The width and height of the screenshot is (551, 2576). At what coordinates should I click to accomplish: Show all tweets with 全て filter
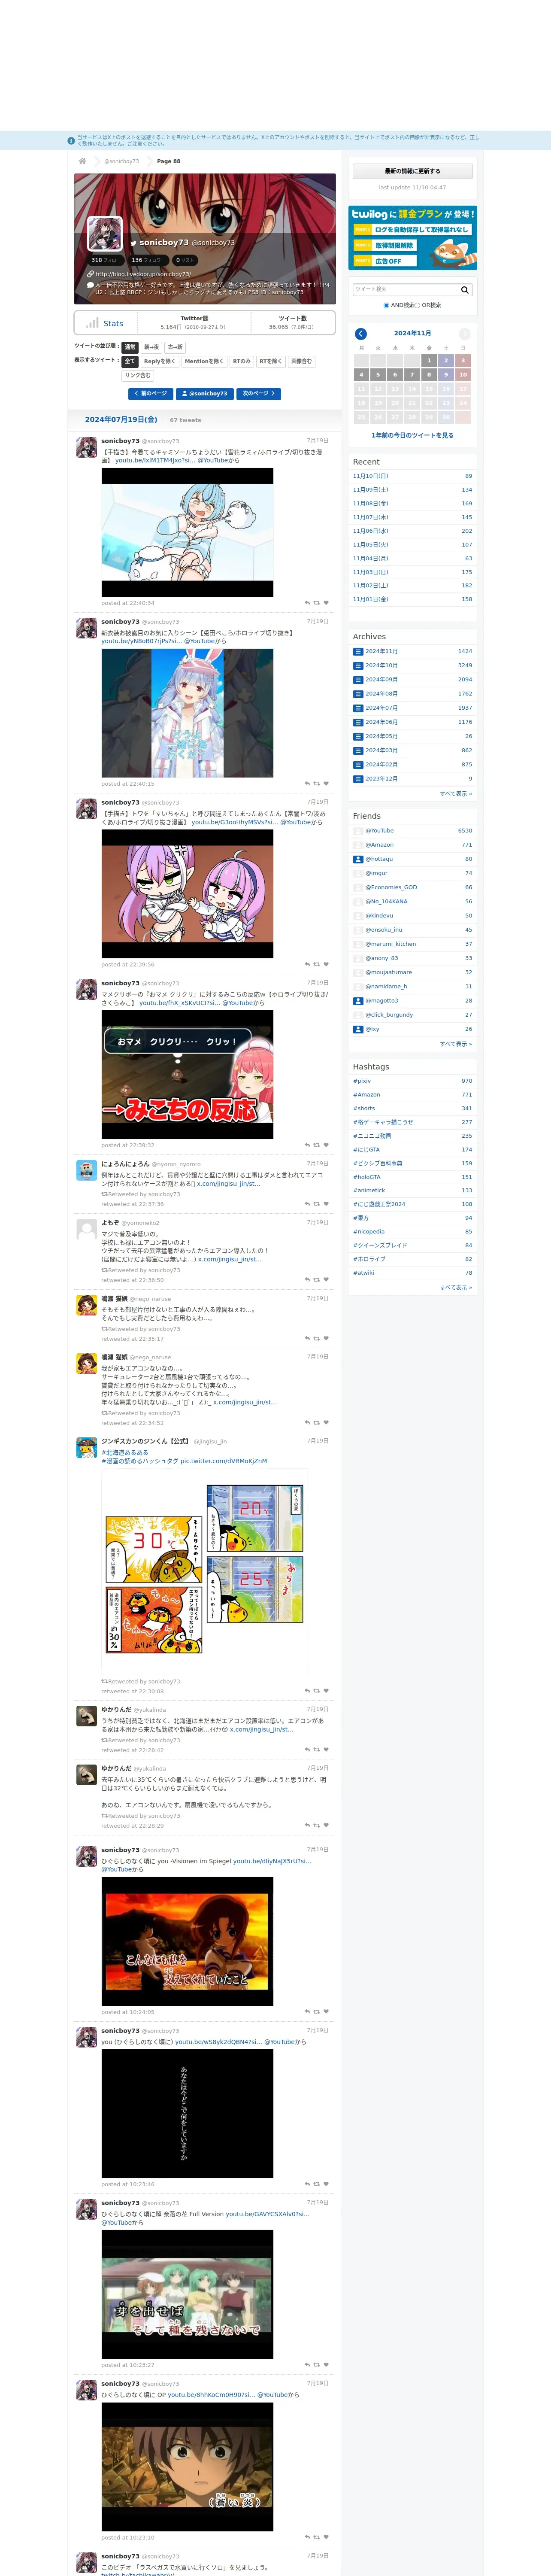(x=130, y=361)
